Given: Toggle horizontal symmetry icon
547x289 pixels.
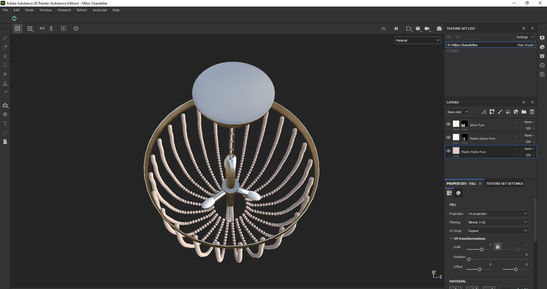Looking at the screenshot, I should (x=42, y=29).
